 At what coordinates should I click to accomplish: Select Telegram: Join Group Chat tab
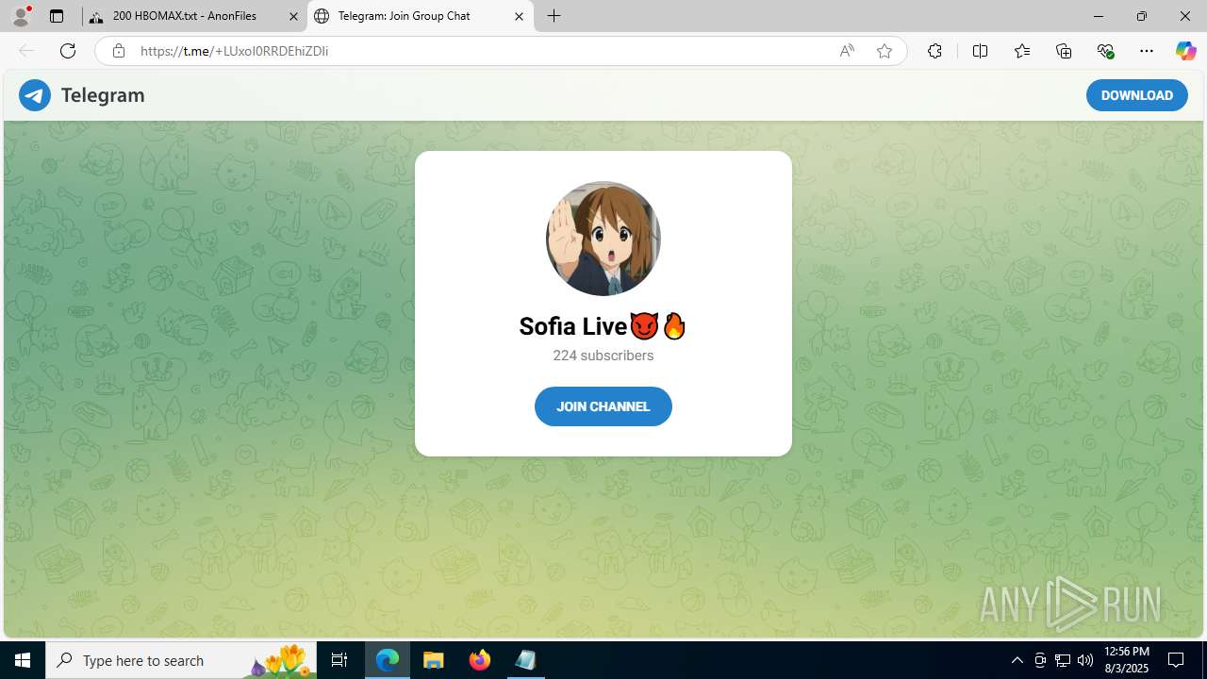coord(421,16)
